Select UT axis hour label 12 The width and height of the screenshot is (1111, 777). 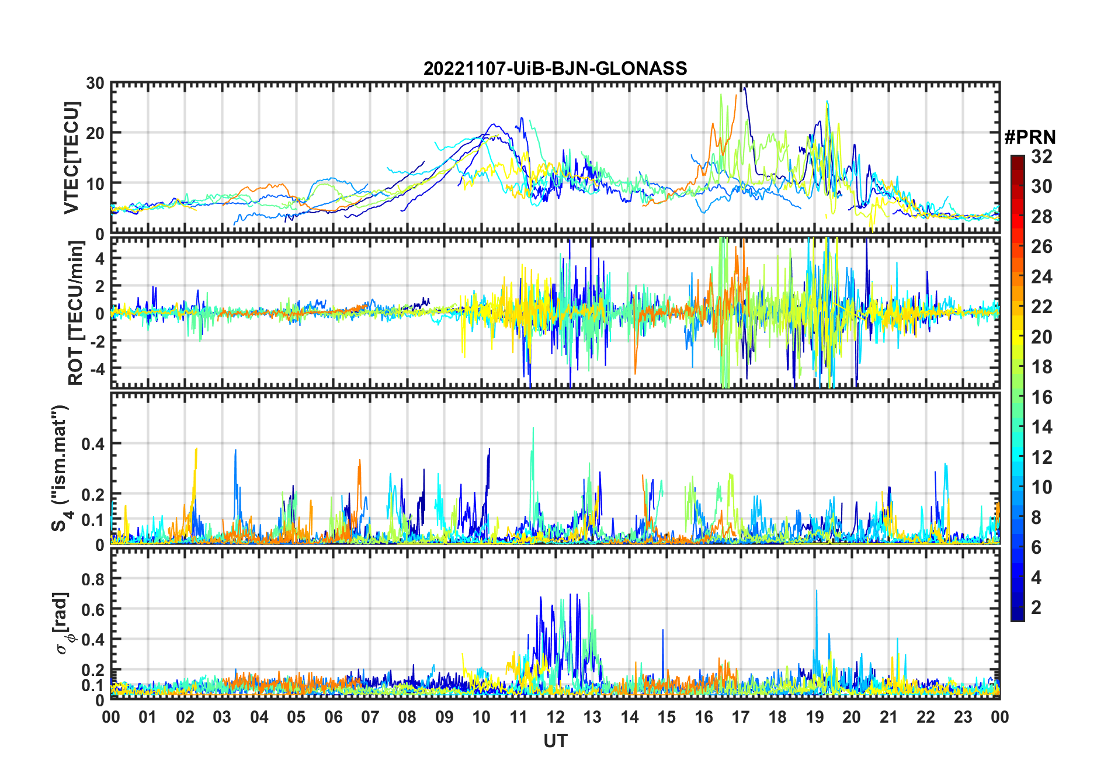[x=555, y=717]
